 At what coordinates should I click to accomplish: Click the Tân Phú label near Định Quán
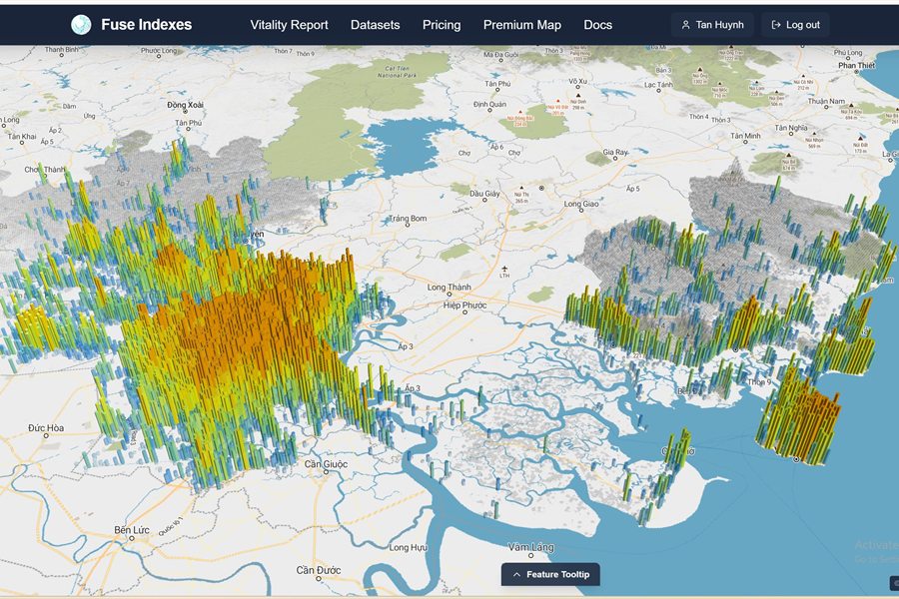[x=497, y=84]
